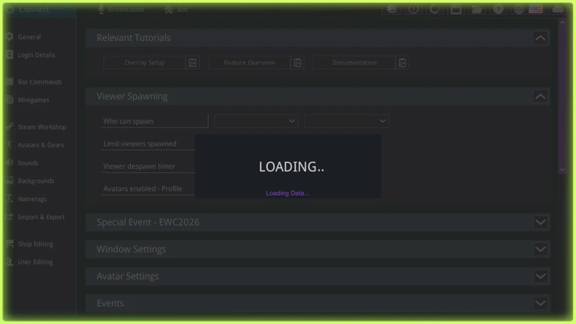Click the Who can spawn field label
Screen dimensions: 576x324
(128, 121)
